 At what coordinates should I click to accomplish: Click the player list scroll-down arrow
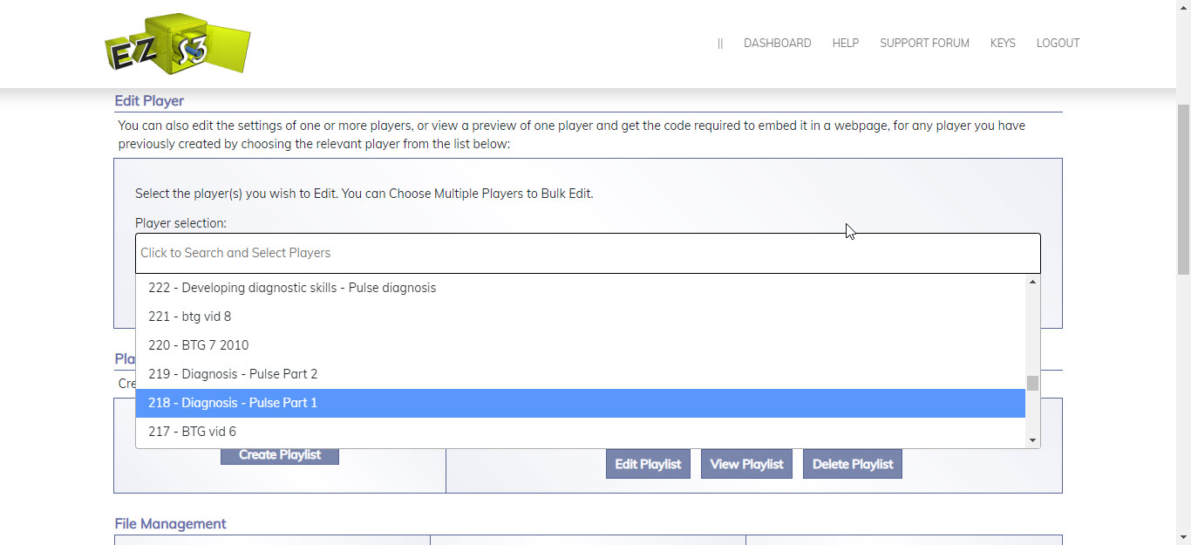point(1033,440)
